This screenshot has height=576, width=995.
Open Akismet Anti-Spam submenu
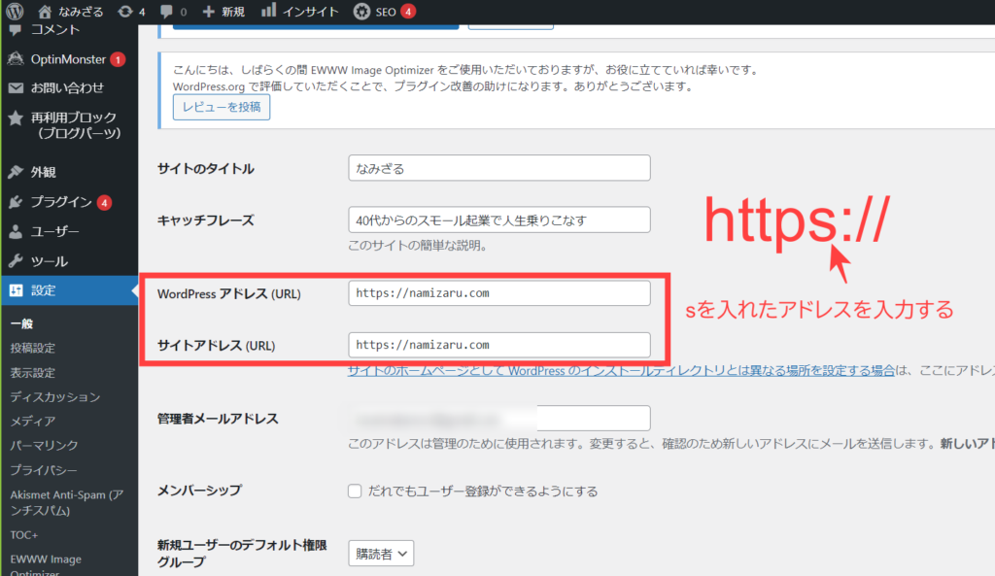coord(67,502)
